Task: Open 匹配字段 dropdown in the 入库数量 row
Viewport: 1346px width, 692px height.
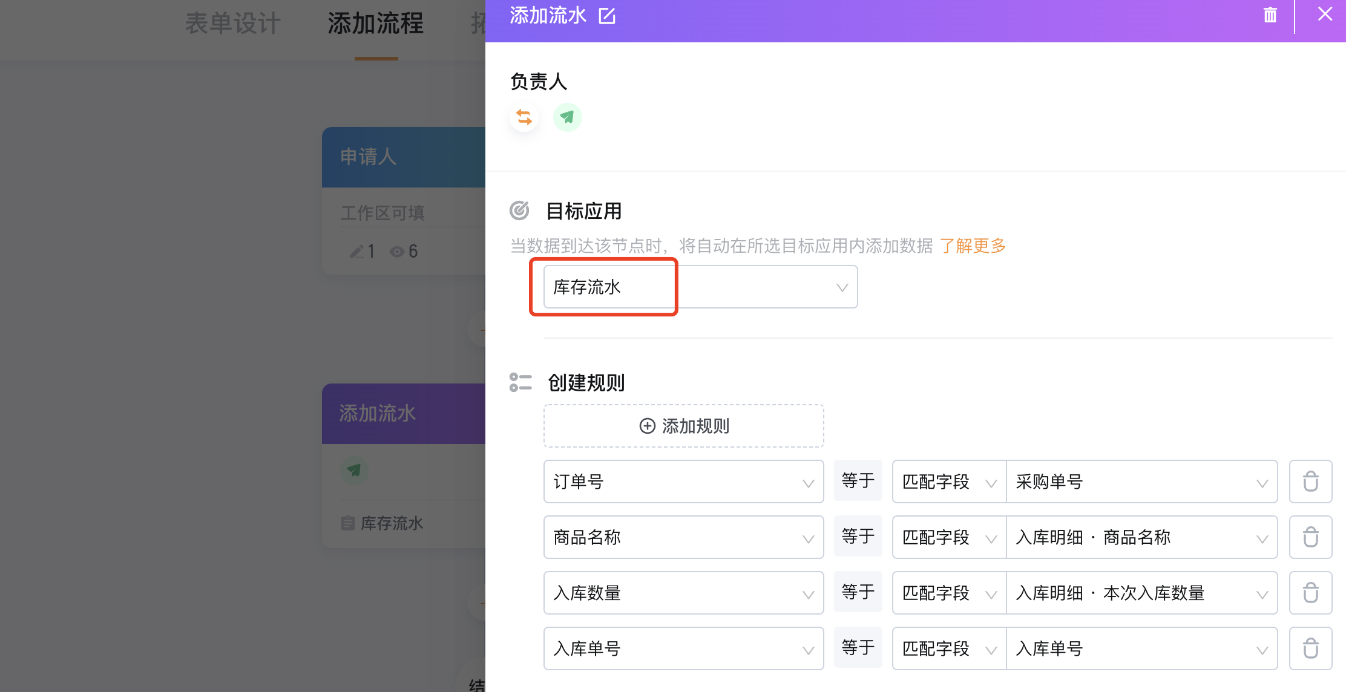Action: tap(949, 593)
